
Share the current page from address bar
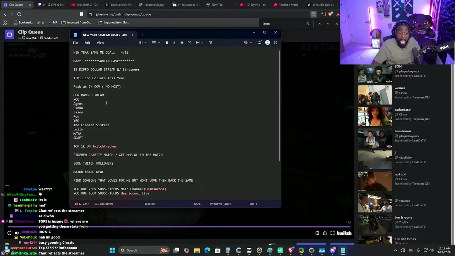(322, 14)
